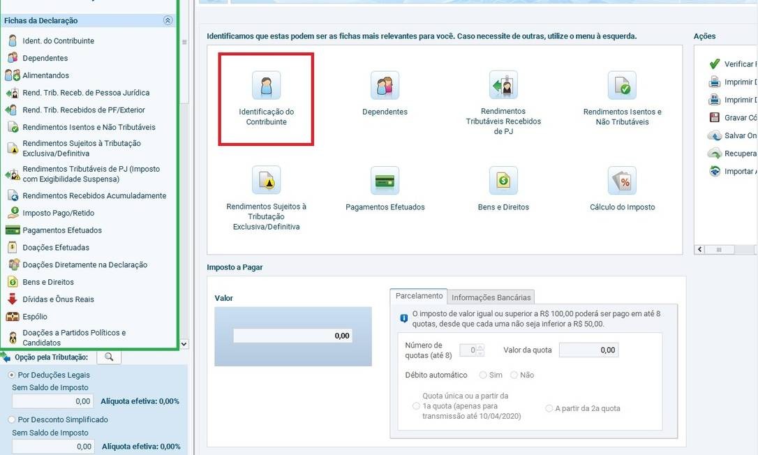
Task: Switch to the Informações Bancárias tab
Action: click(491, 297)
